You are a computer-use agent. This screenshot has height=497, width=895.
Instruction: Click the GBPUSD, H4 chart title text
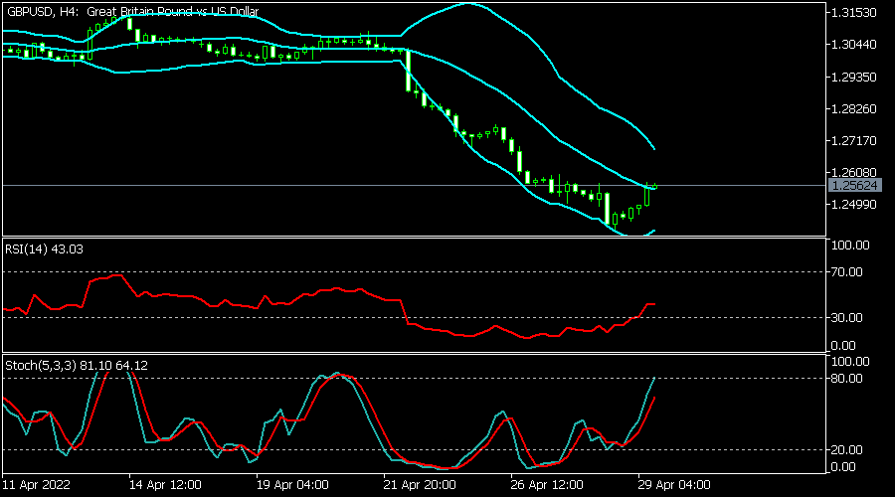pyautogui.click(x=132, y=11)
